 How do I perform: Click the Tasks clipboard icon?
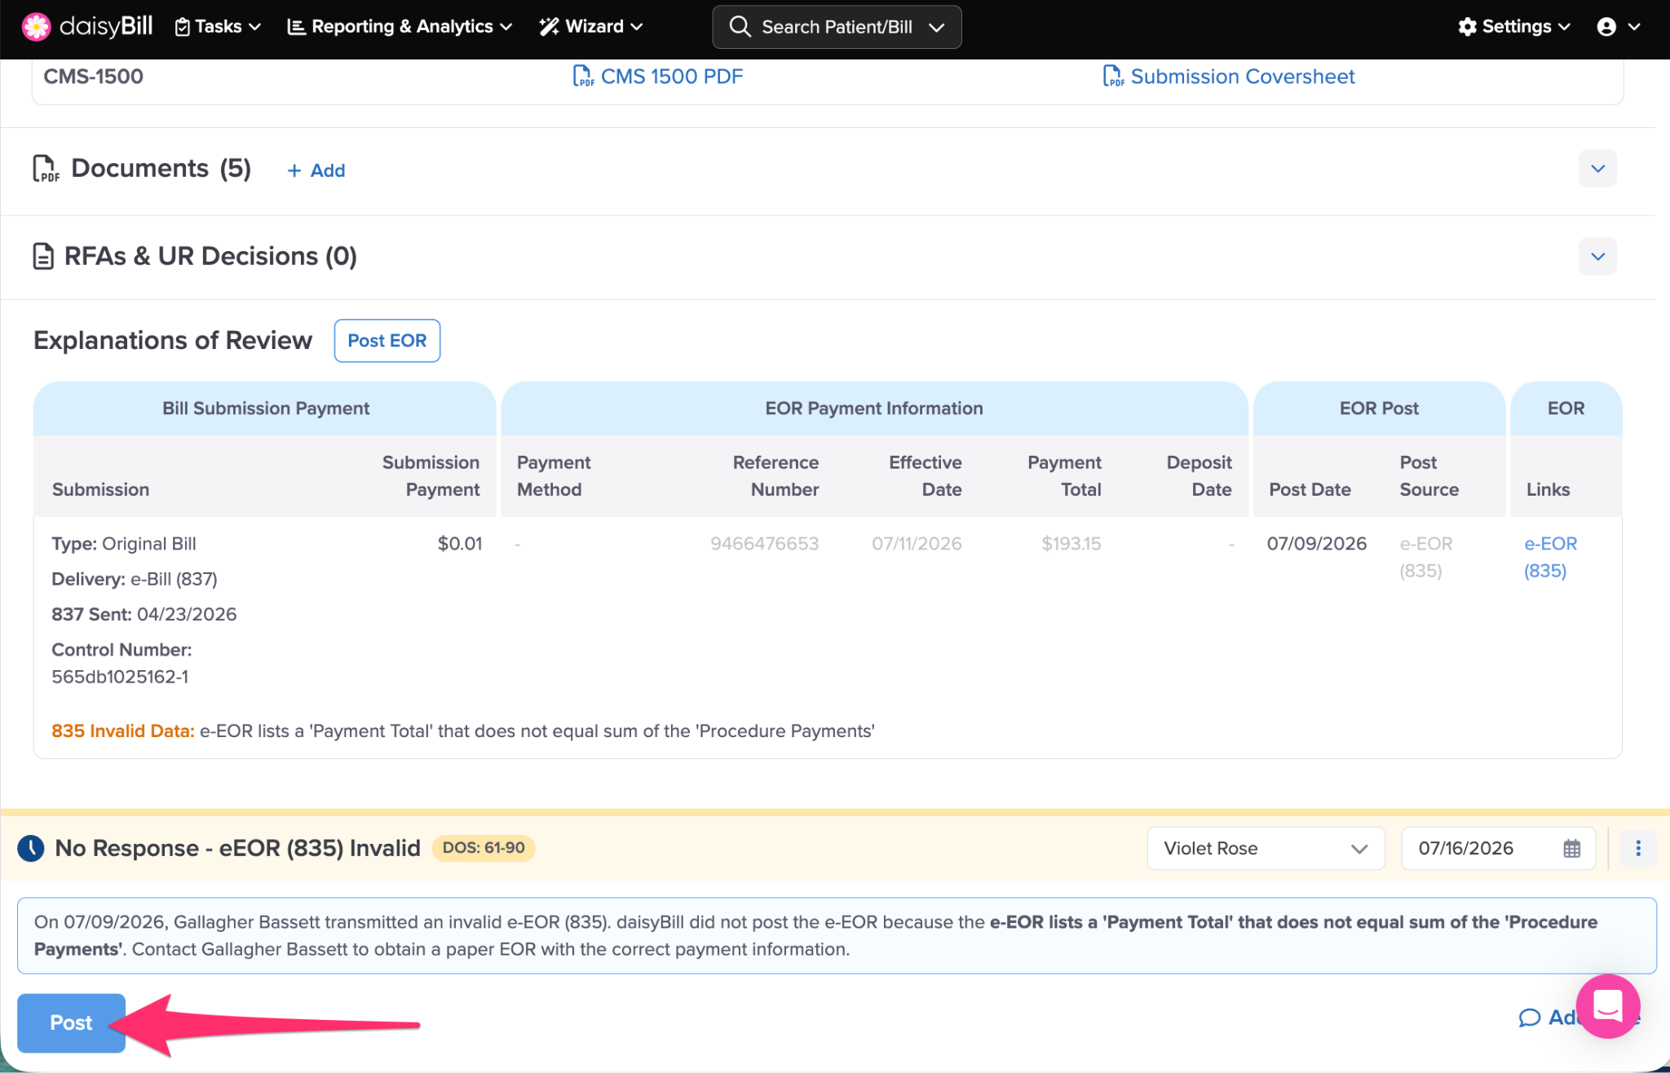(x=183, y=27)
